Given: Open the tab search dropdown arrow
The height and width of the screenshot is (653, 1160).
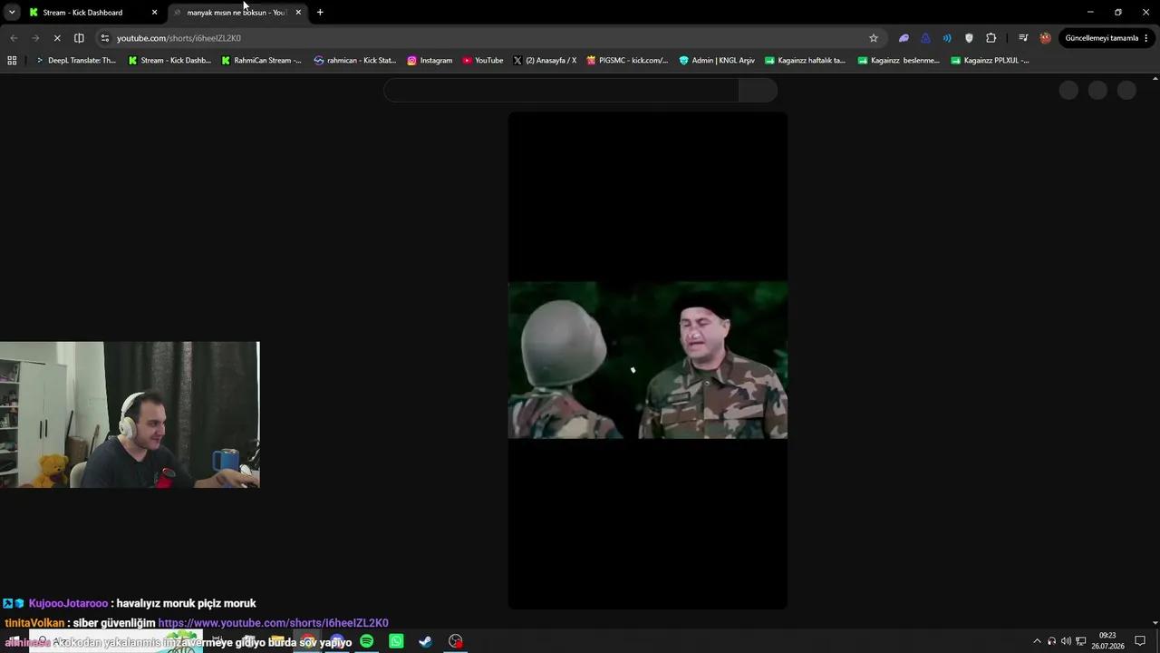Looking at the screenshot, I should point(12,13).
